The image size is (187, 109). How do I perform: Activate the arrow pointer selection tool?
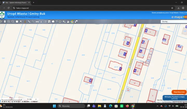[21, 22]
